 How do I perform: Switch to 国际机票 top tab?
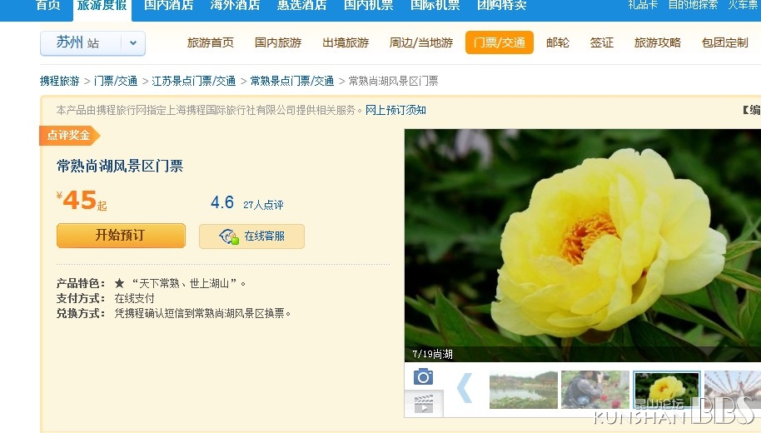[435, 6]
